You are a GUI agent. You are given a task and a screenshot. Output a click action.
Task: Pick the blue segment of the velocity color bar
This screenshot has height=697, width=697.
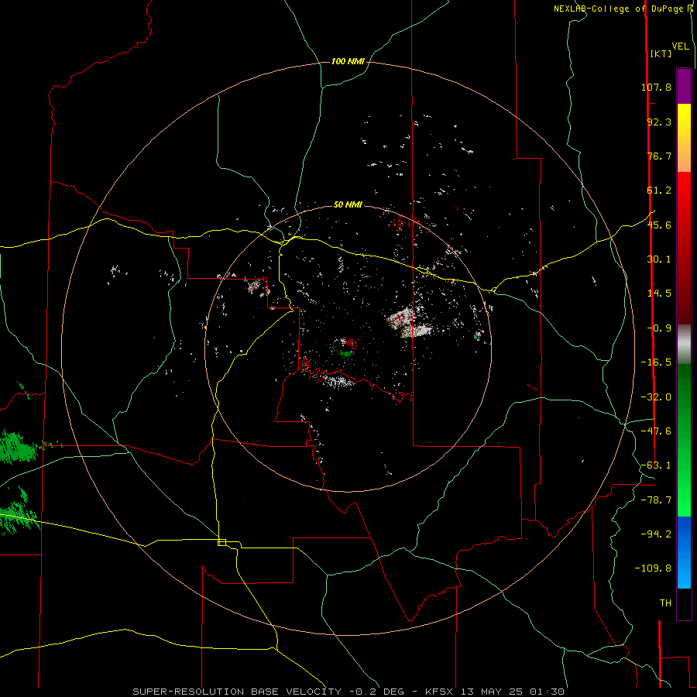[x=684, y=552]
